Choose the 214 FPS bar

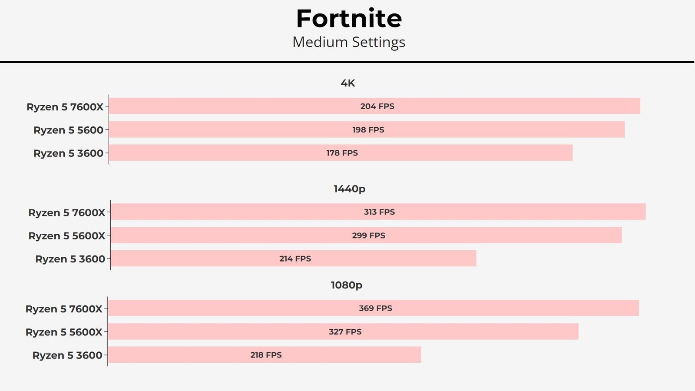tap(294, 258)
